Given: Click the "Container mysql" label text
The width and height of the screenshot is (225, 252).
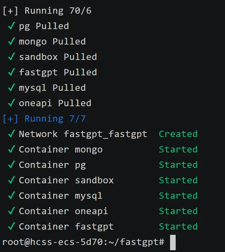Looking at the screenshot, I should coord(61,196).
